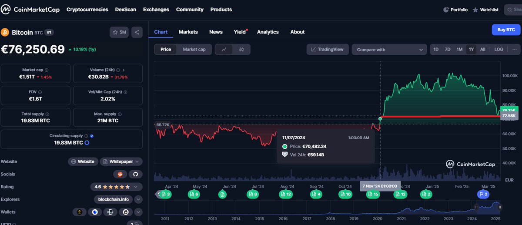
Task: Add Bitcoin to watchlist via star 5M button
Action: coord(119,32)
